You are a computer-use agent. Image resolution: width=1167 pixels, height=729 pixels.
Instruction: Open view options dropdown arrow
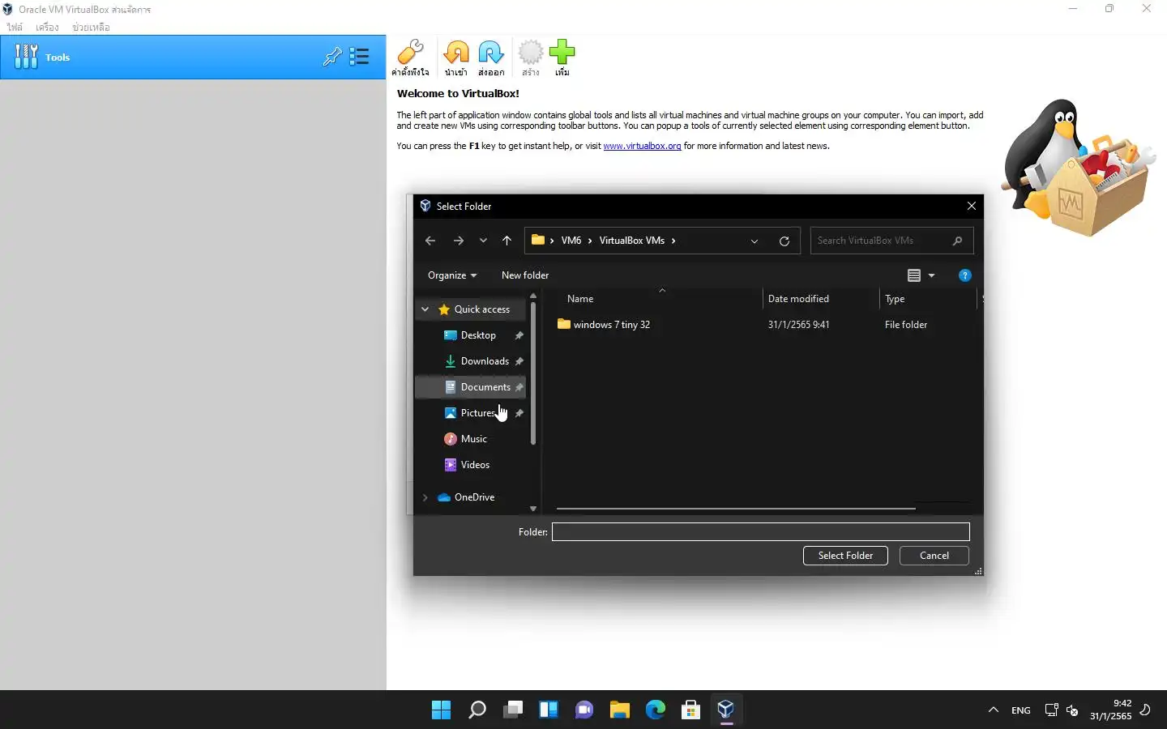click(x=931, y=275)
